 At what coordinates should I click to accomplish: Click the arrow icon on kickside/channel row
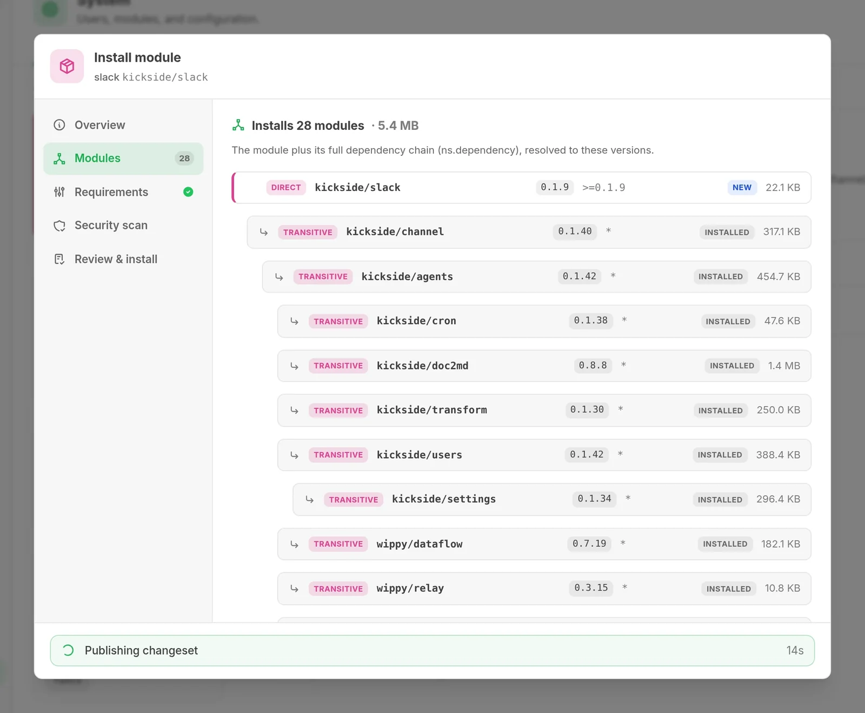click(264, 232)
